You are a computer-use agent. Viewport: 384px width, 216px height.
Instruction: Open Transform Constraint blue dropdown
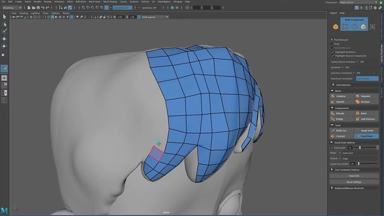coord(367,79)
